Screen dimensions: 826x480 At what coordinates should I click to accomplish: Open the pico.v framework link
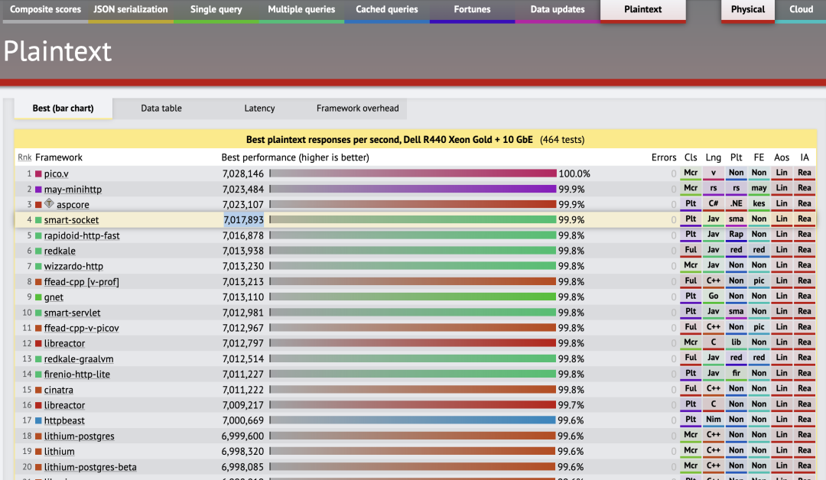[x=57, y=174]
